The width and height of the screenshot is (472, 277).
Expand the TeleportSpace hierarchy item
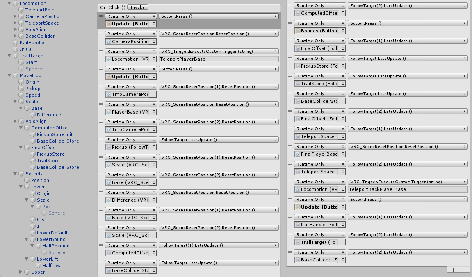point(15,23)
